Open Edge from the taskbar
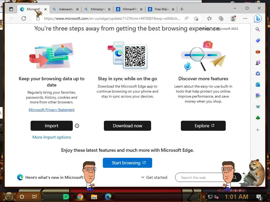The image size is (270, 202). pyautogui.click(x=108, y=197)
